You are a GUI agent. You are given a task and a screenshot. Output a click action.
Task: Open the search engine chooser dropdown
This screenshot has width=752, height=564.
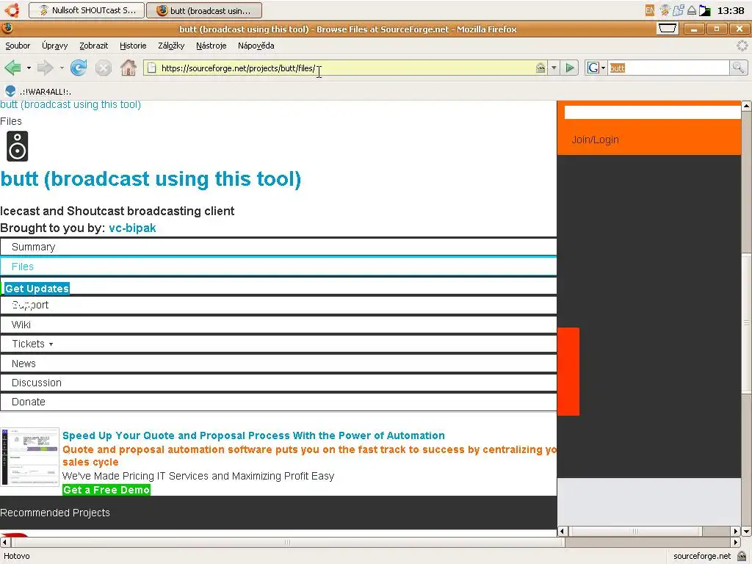tap(604, 68)
